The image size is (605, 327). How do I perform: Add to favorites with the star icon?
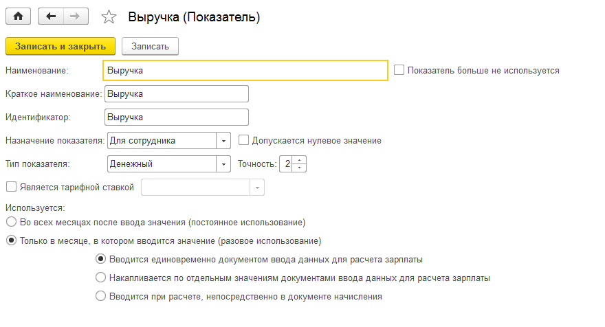[109, 17]
